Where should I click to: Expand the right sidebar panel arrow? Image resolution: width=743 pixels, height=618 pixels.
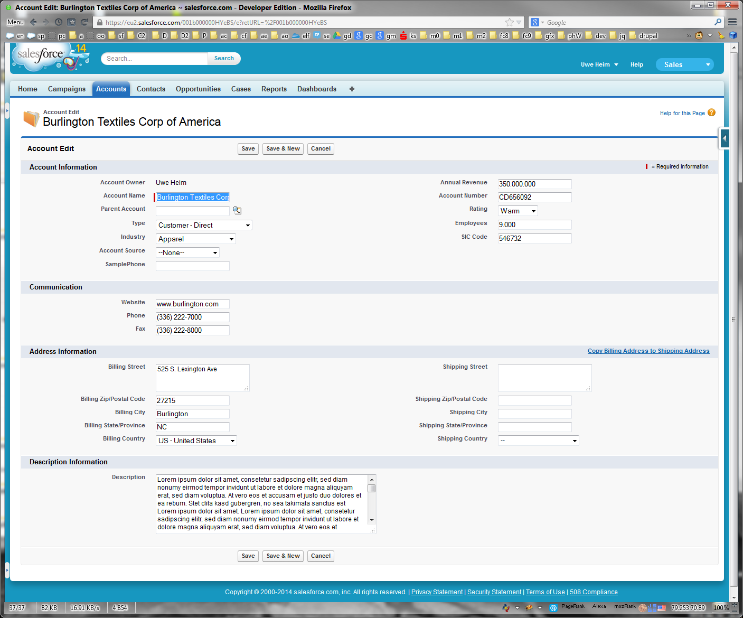[x=725, y=139]
